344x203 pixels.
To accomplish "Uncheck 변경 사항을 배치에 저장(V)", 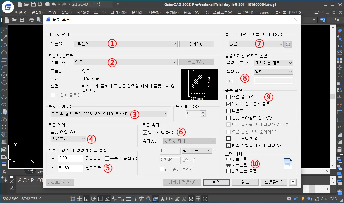I will coord(228,145).
